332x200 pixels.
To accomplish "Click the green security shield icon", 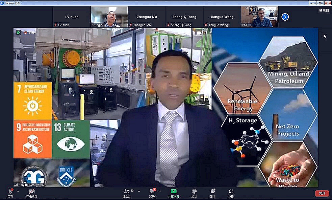I will pos(18,32).
